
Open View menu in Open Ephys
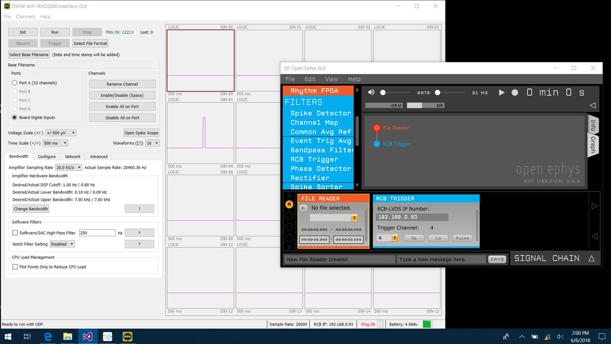(331, 79)
